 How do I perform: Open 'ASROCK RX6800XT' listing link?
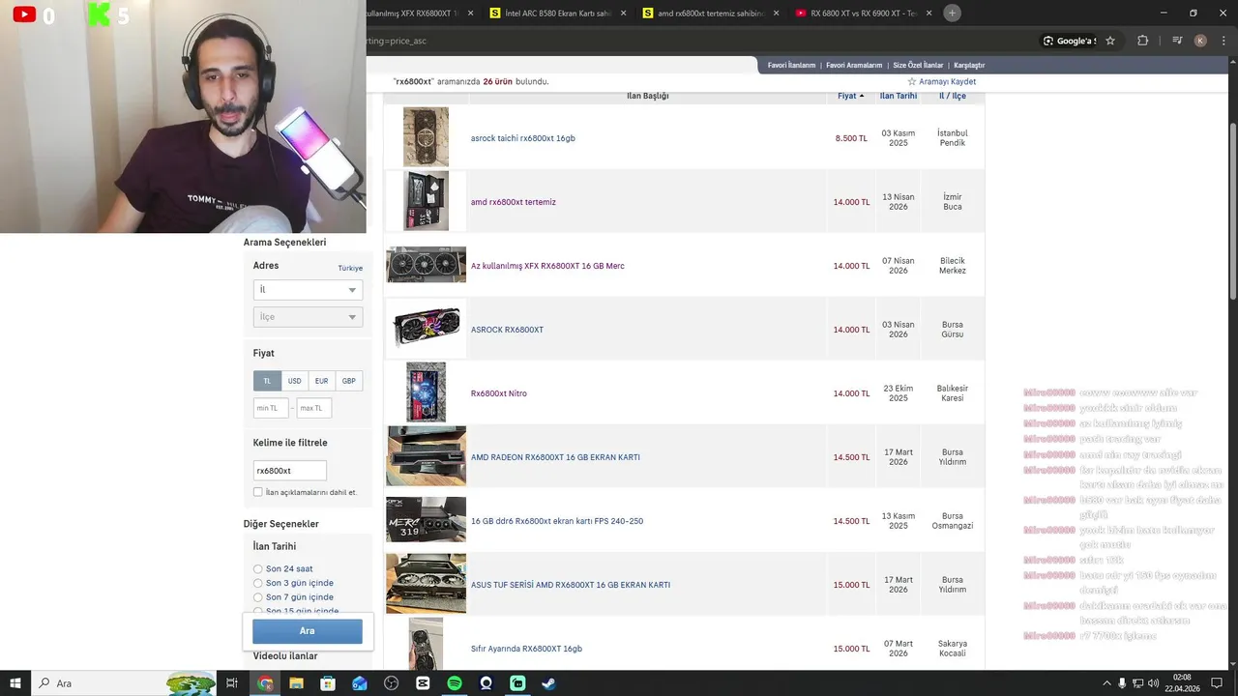pyautogui.click(x=507, y=330)
